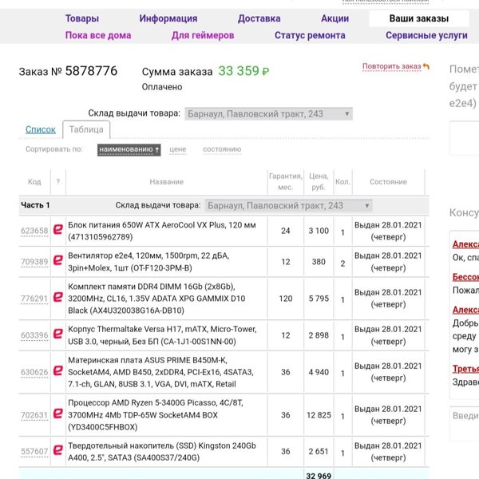
Task: Click the orange arrow icon next to Повторить заказ
Action: (x=426, y=66)
